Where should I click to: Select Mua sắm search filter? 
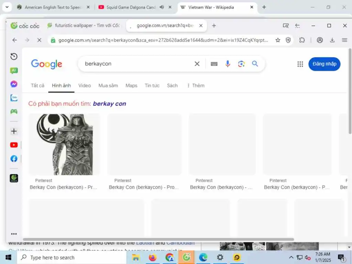(108, 86)
